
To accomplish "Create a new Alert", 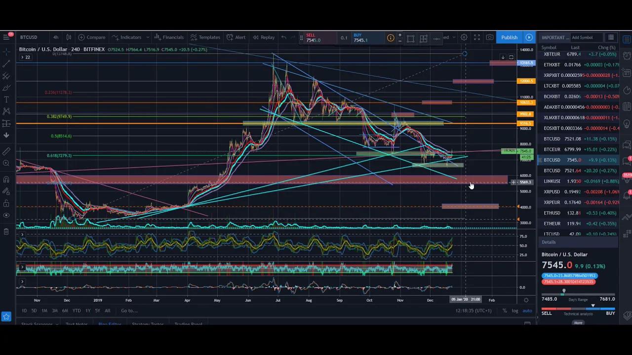I will pos(236,37).
